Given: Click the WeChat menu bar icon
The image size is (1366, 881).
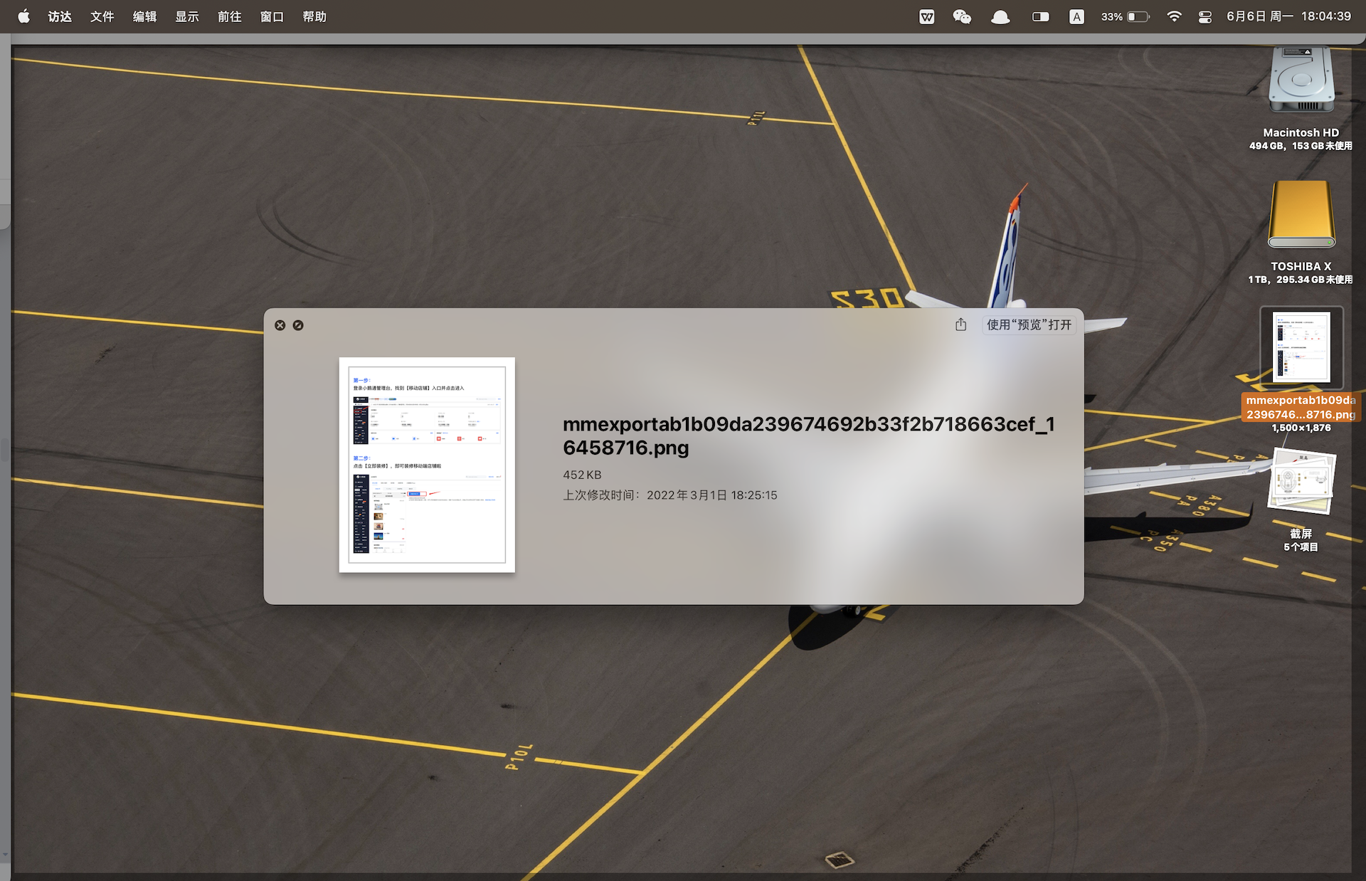Looking at the screenshot, I should coord(962,16).
